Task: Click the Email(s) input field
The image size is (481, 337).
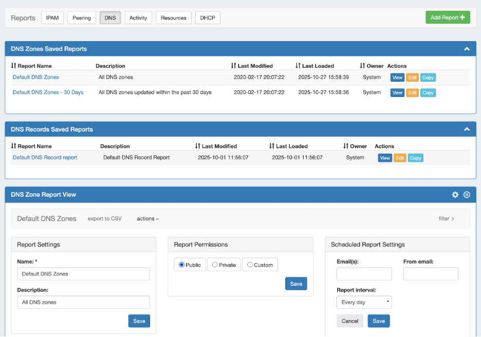Action: [x=364, y=274]
